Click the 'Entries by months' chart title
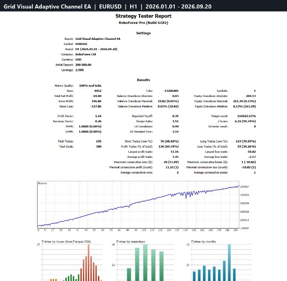This screenshot has height=281, width=287. point(203,242)
